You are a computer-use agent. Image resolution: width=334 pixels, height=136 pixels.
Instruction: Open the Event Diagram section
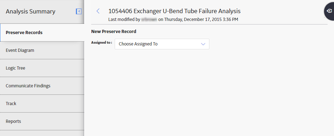(42, 50)
